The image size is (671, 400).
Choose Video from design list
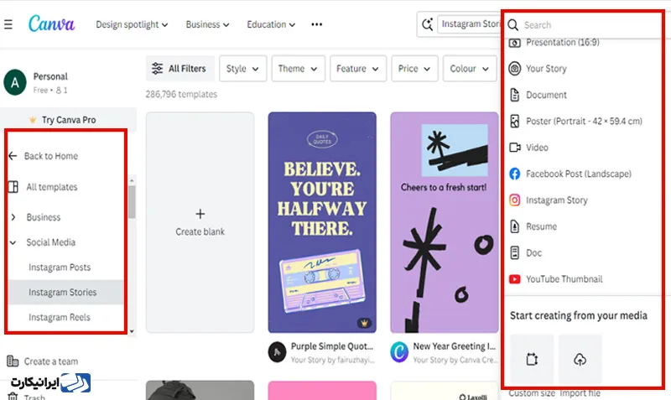(537, 148)
